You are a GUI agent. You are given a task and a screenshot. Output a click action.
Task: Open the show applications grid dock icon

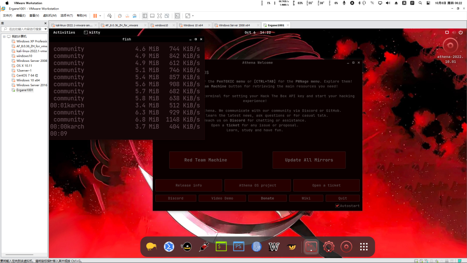click(364, 247)
